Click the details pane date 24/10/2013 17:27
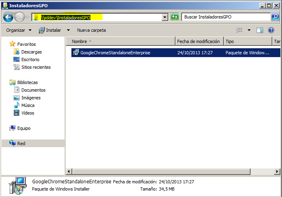This screenshot has height=197, width=282. 176,182
